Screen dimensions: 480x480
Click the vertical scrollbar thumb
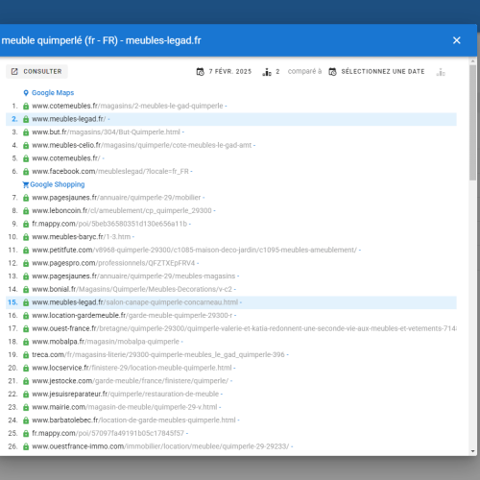[473, 123]
